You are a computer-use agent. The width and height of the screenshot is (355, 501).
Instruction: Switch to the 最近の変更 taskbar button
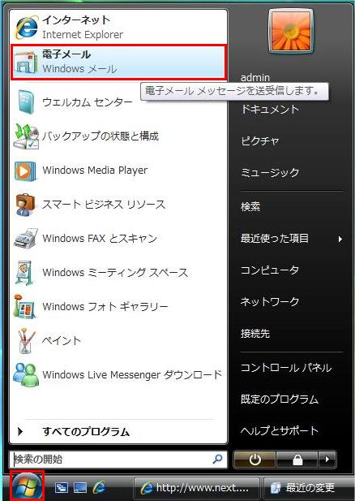pyautogui.click(x=309, y=488)
